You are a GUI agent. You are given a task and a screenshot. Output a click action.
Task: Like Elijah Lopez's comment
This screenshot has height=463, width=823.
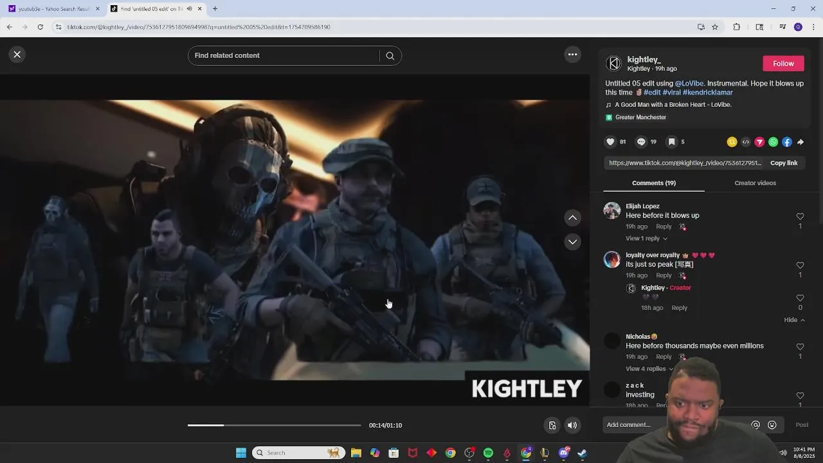[x=800, y=217]
